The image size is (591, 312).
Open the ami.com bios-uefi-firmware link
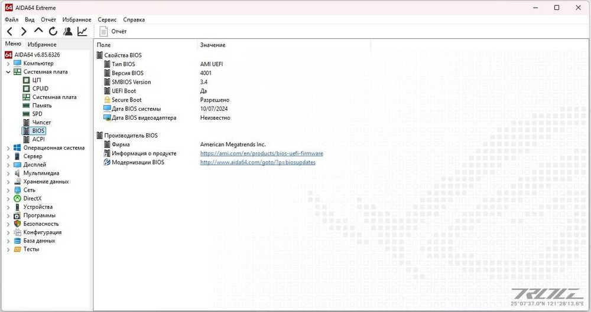pos(262,153)
